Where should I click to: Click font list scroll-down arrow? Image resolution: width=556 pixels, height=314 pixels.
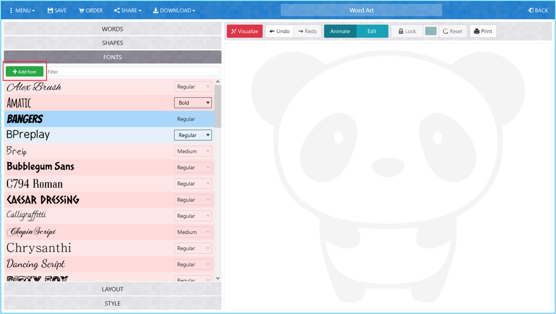(x=218, y=279)
